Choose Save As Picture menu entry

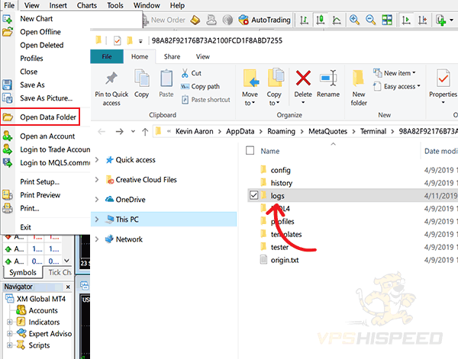point(46,98)
